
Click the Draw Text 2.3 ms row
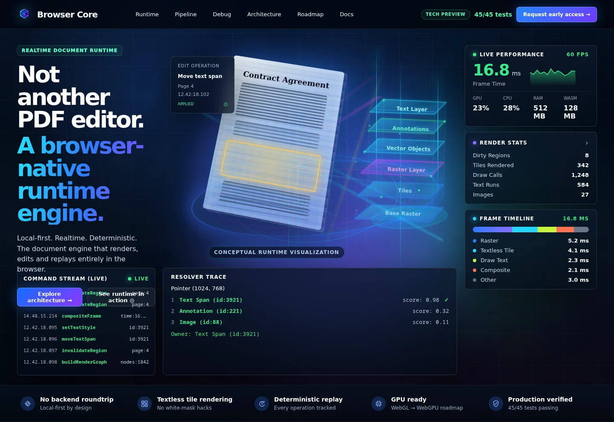click(x=531, y=260)
